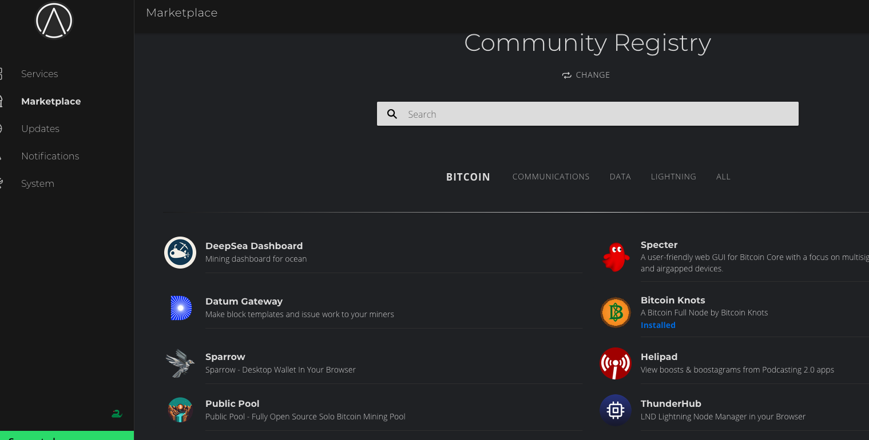Switch to the LIGHTNING category

pos(673,177)
